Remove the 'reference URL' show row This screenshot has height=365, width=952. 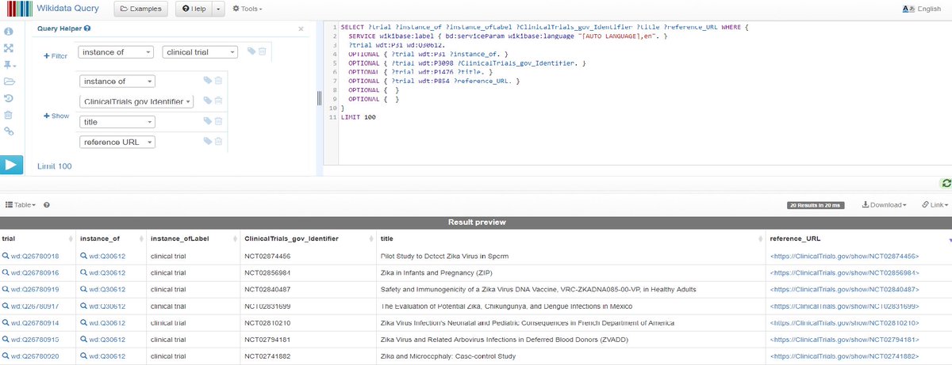pyautogui.click(x=219, y=142)
